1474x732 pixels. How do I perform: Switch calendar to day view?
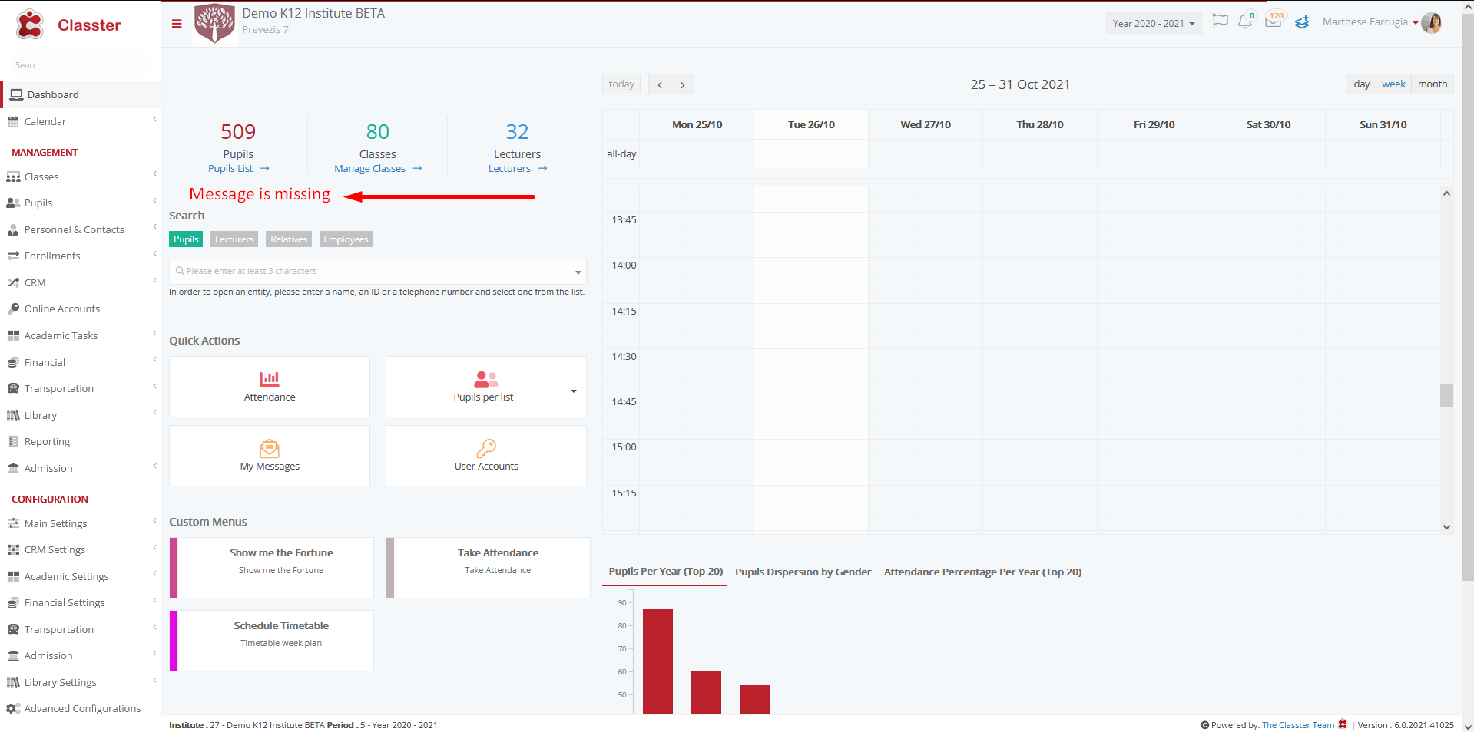pos(1361,84)
